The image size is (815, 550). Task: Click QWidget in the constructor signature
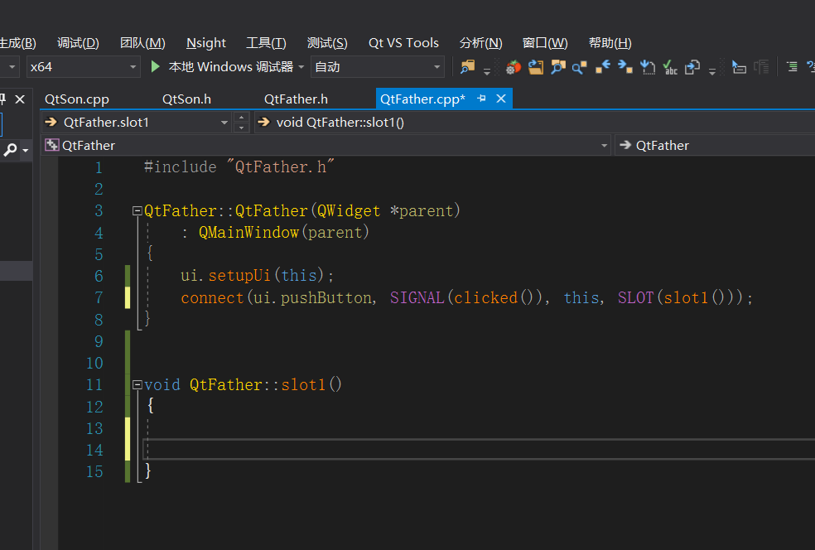click(x=349, y=211)
